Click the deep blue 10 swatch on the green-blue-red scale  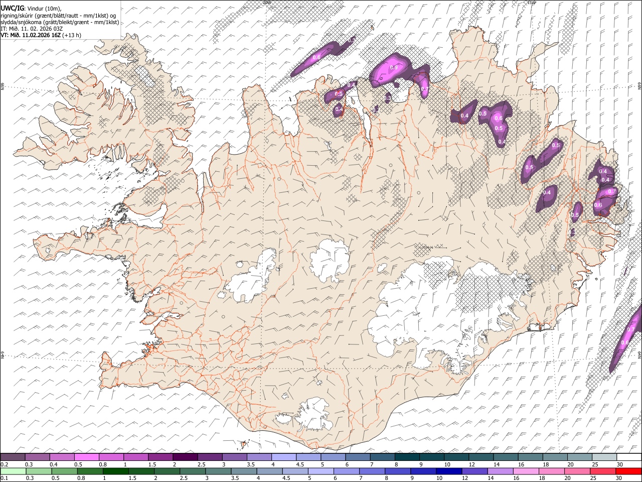point(448,471)
